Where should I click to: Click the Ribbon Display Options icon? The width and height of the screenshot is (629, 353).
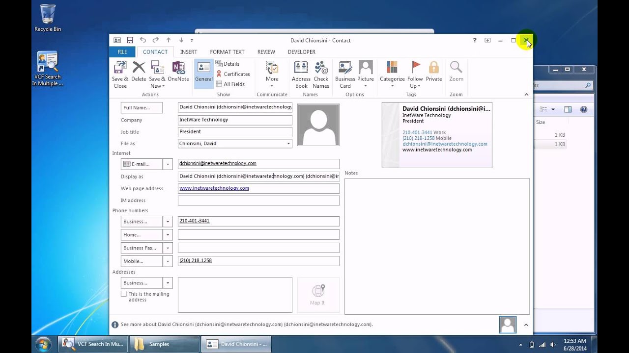[487, 40]
